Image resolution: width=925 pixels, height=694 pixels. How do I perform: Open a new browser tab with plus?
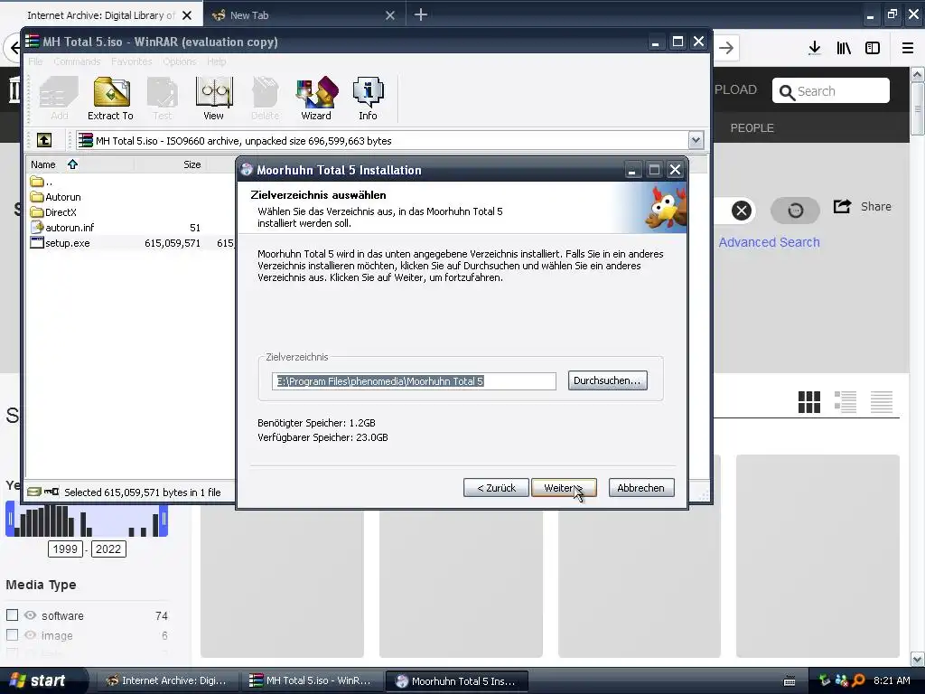coord(421,14)
